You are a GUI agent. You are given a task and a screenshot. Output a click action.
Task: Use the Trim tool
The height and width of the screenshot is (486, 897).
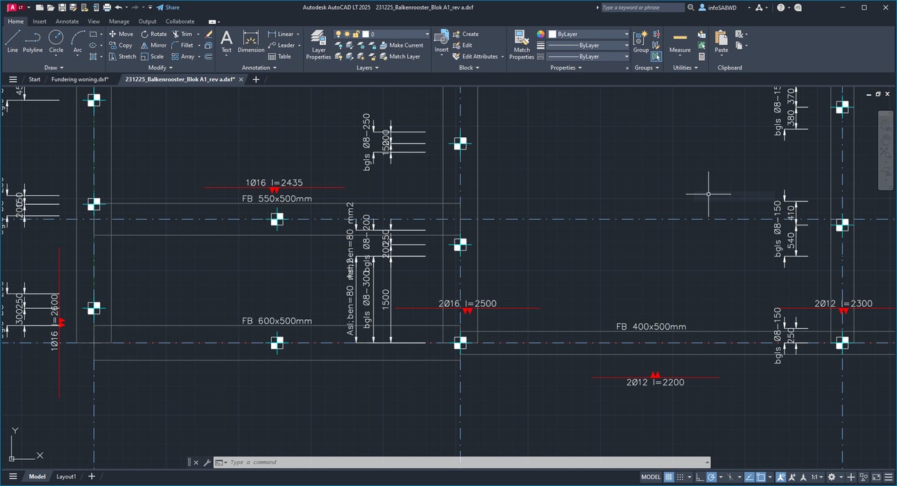[x=183, y=34]
